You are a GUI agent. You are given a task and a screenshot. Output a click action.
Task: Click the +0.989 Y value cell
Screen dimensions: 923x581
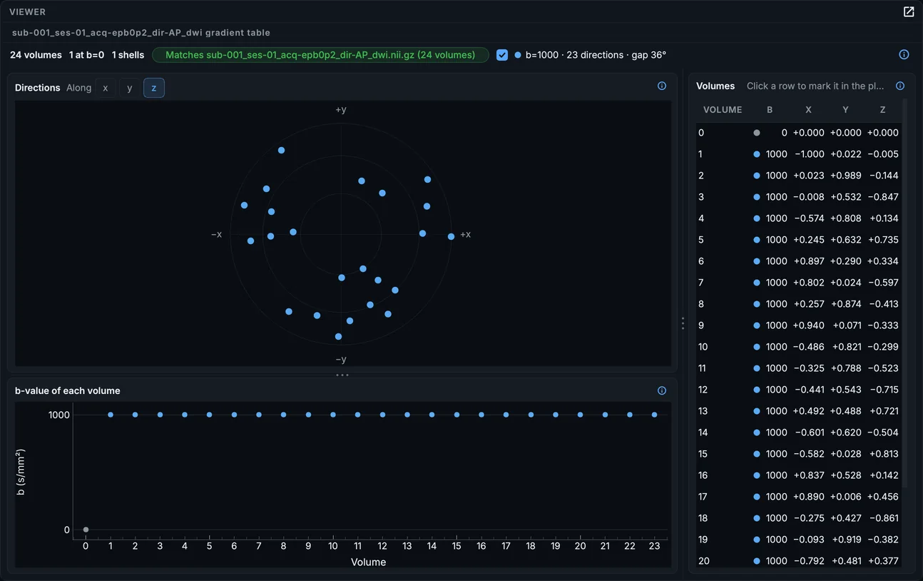tap(846, 176)
